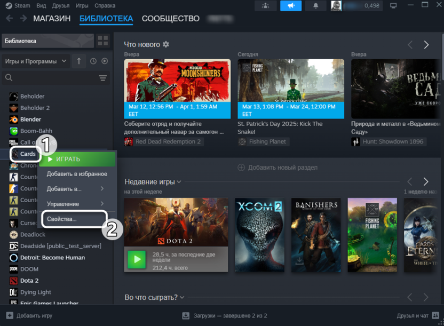Open the Steam menu

click(x=18, y=6)
